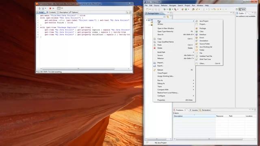Click the red X Delete menu entry
This screenshot has height=146, width=260.
tap(174, 48)
